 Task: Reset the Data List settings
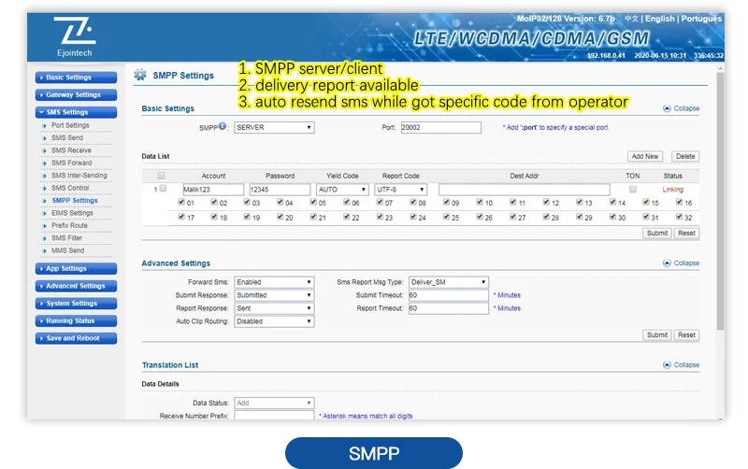point(686,233)
